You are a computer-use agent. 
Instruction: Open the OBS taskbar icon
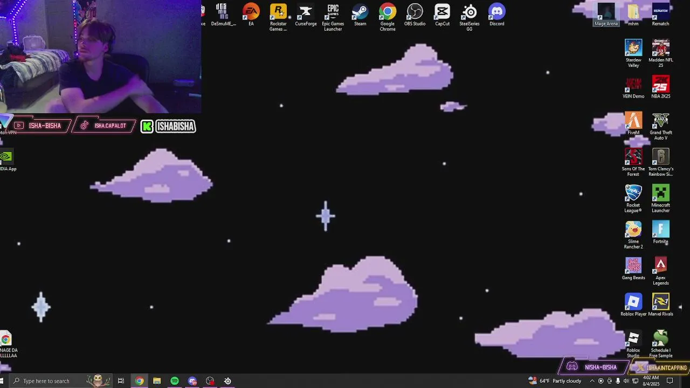click(210, 381)
